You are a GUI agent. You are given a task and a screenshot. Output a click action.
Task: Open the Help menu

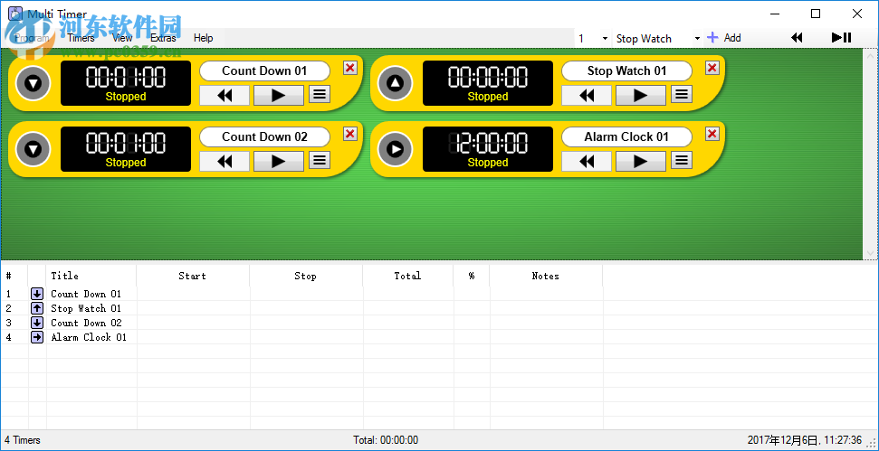(x=203, y=38)
